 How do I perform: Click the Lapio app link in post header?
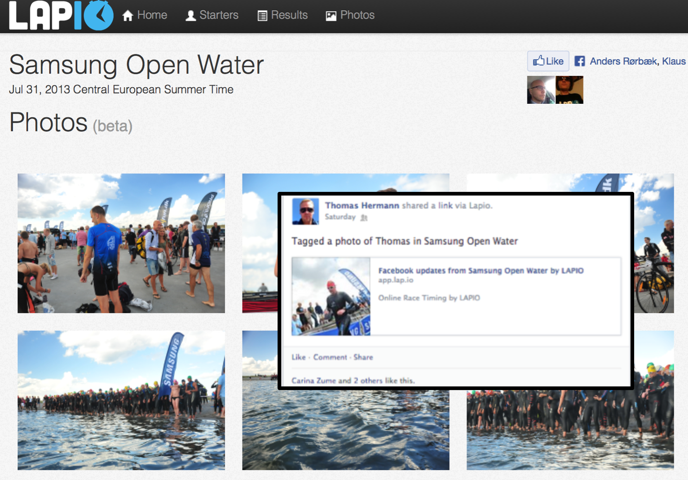480,205
